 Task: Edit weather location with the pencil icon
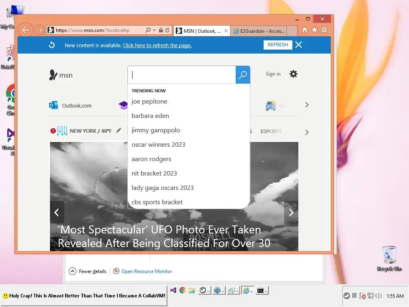119,130
